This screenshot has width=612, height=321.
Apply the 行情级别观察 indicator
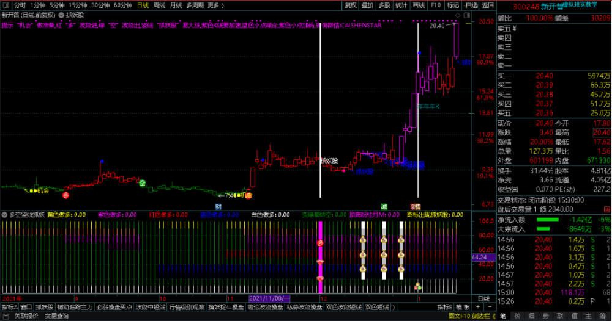pyautogui.click(x=187, y=307)
